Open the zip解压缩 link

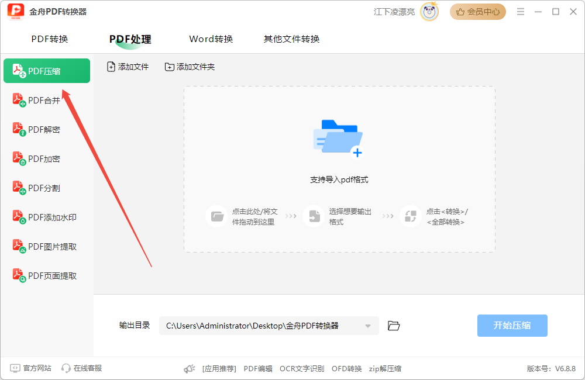pyautogui.click(x=385, y=369)
